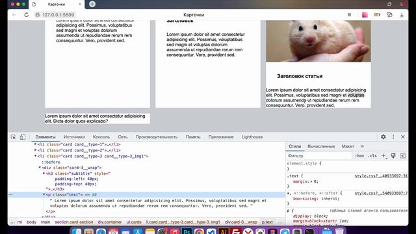Screen dimensions: 416x234
Task: Open the Приложение tab
Action: point(221,137)
